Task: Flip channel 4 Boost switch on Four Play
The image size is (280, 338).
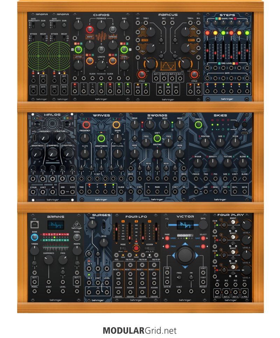Action: coord(233,267)
